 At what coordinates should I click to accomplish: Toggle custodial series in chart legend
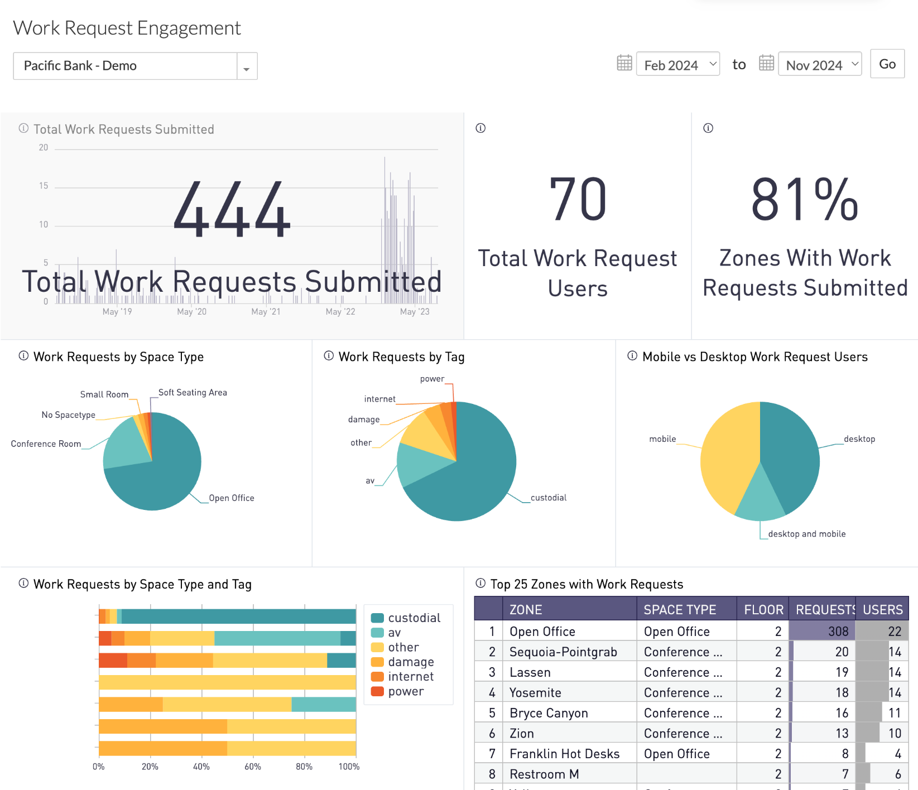coord(406,618)
